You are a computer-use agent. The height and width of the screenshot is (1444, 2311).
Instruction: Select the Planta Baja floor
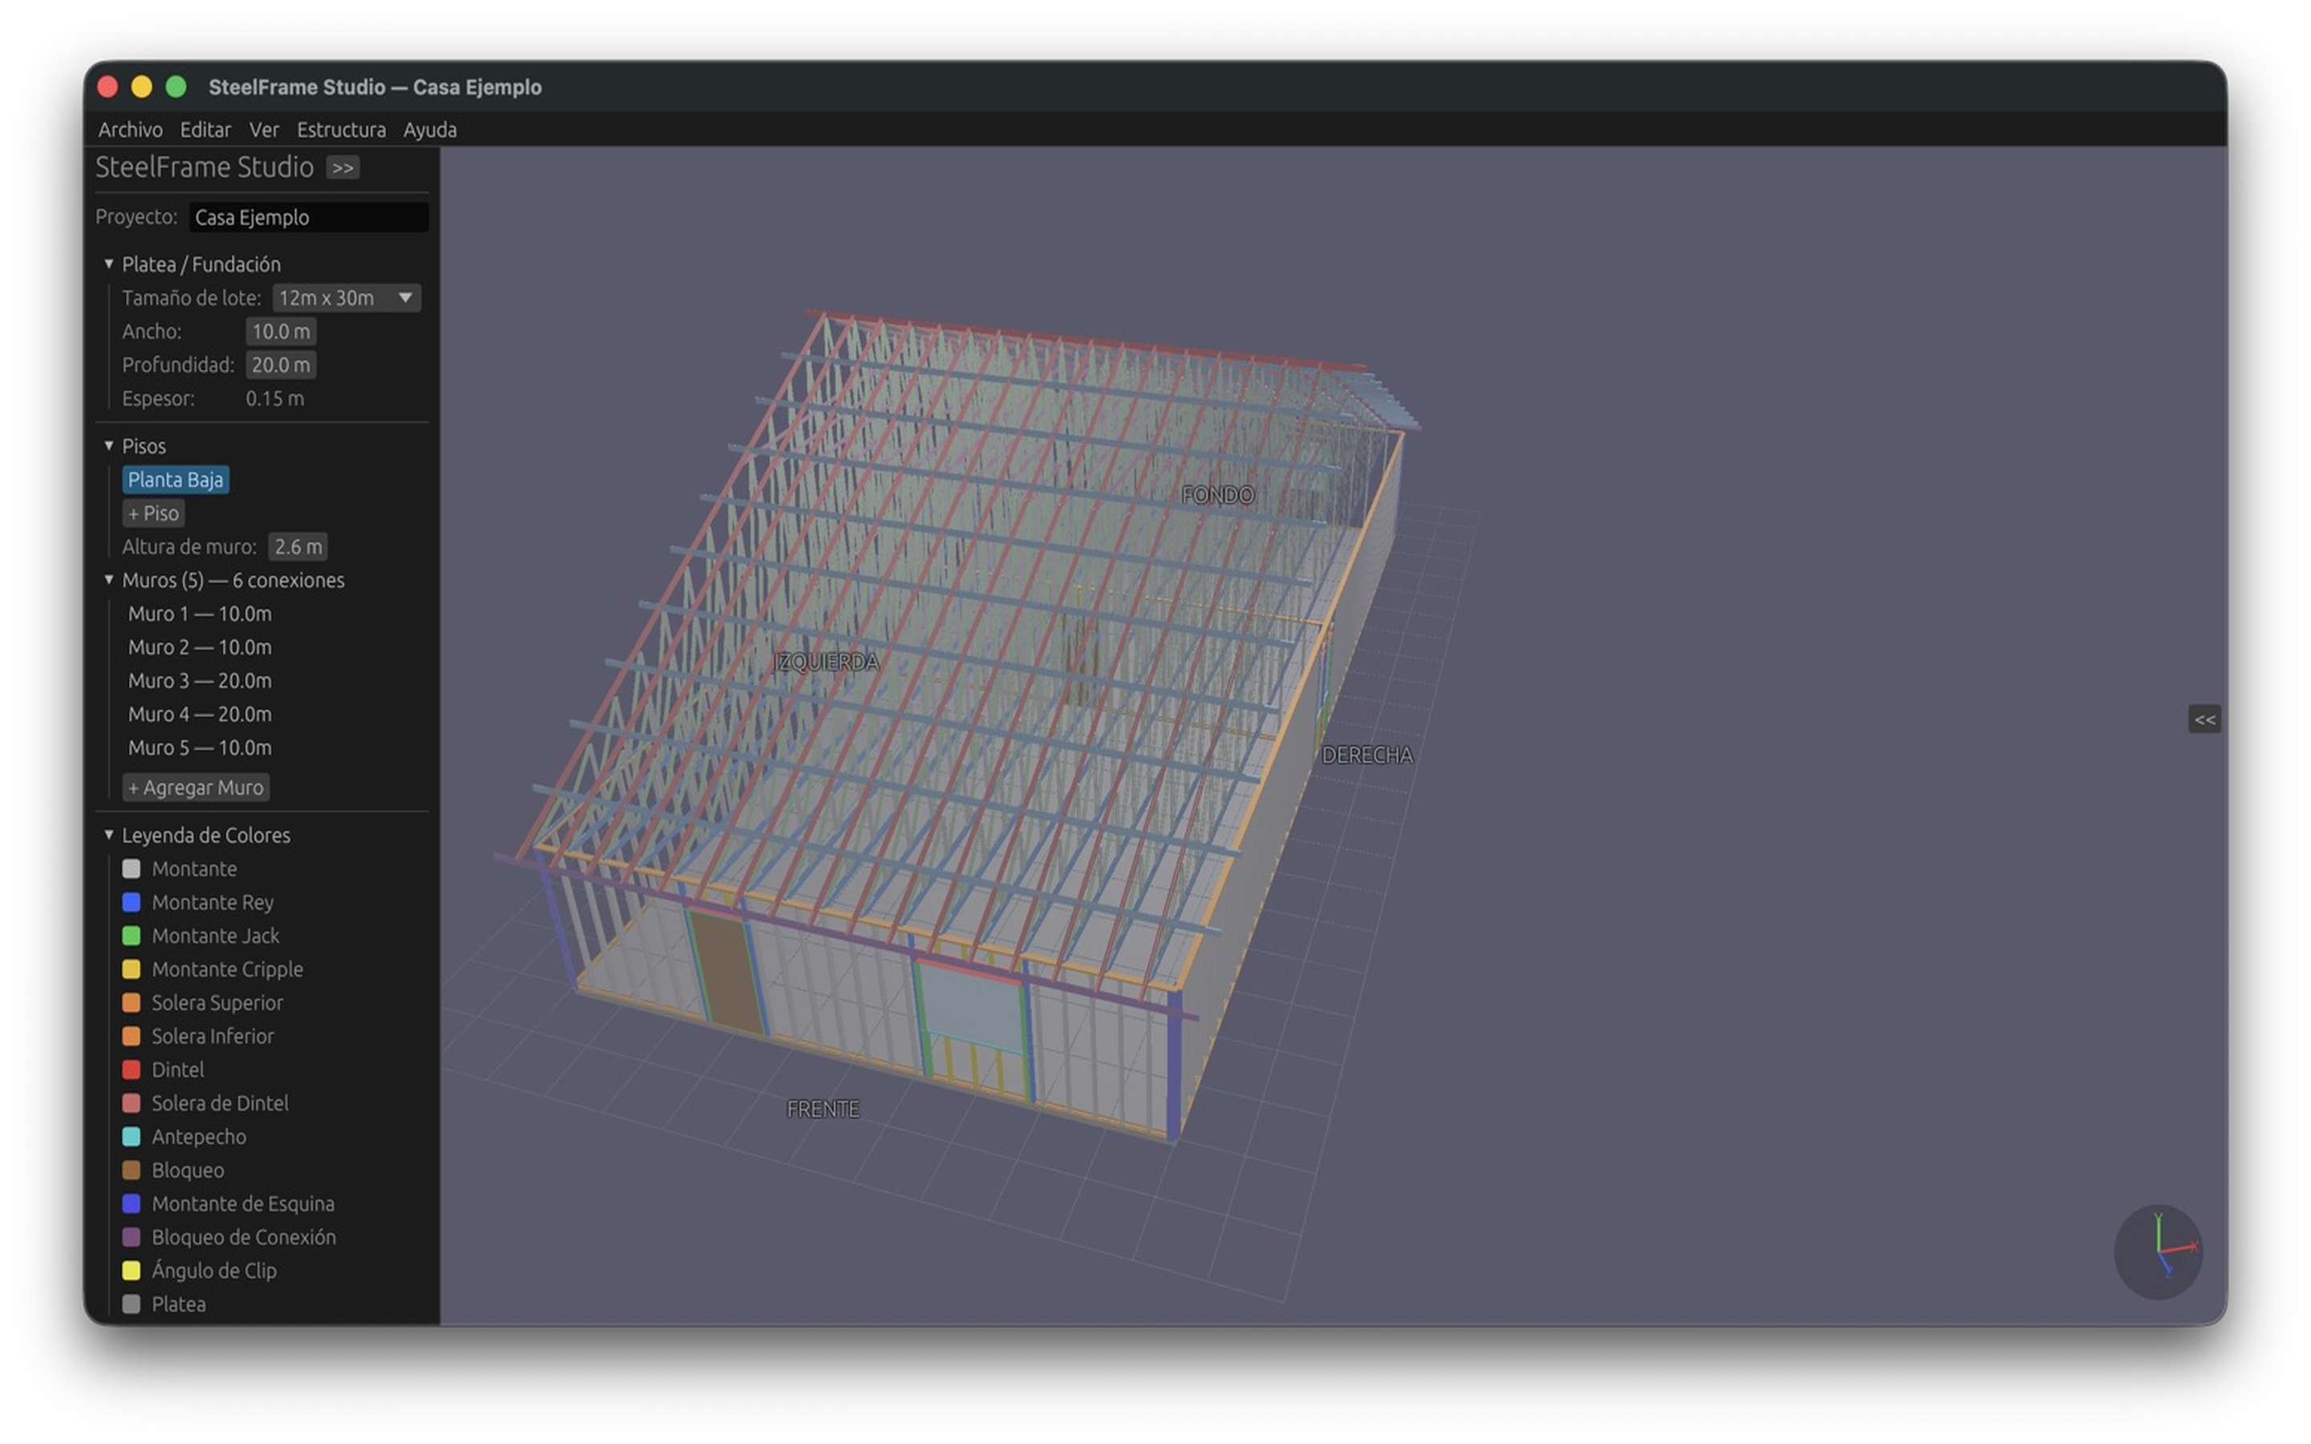175,480
